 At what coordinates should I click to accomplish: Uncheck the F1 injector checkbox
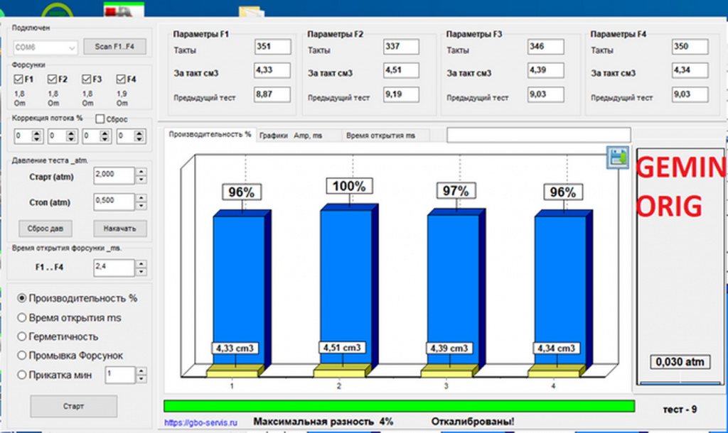pos(18,80)
